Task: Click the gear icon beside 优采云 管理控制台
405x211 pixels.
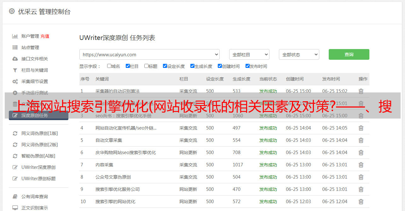Action: pos(12,11)
